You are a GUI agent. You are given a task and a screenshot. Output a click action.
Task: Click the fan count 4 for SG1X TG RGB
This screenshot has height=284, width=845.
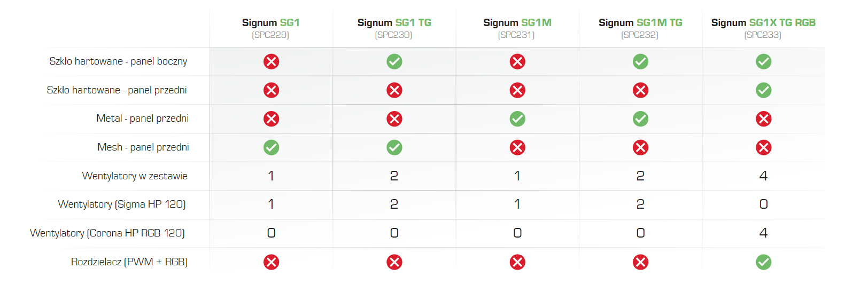point(763,176)
